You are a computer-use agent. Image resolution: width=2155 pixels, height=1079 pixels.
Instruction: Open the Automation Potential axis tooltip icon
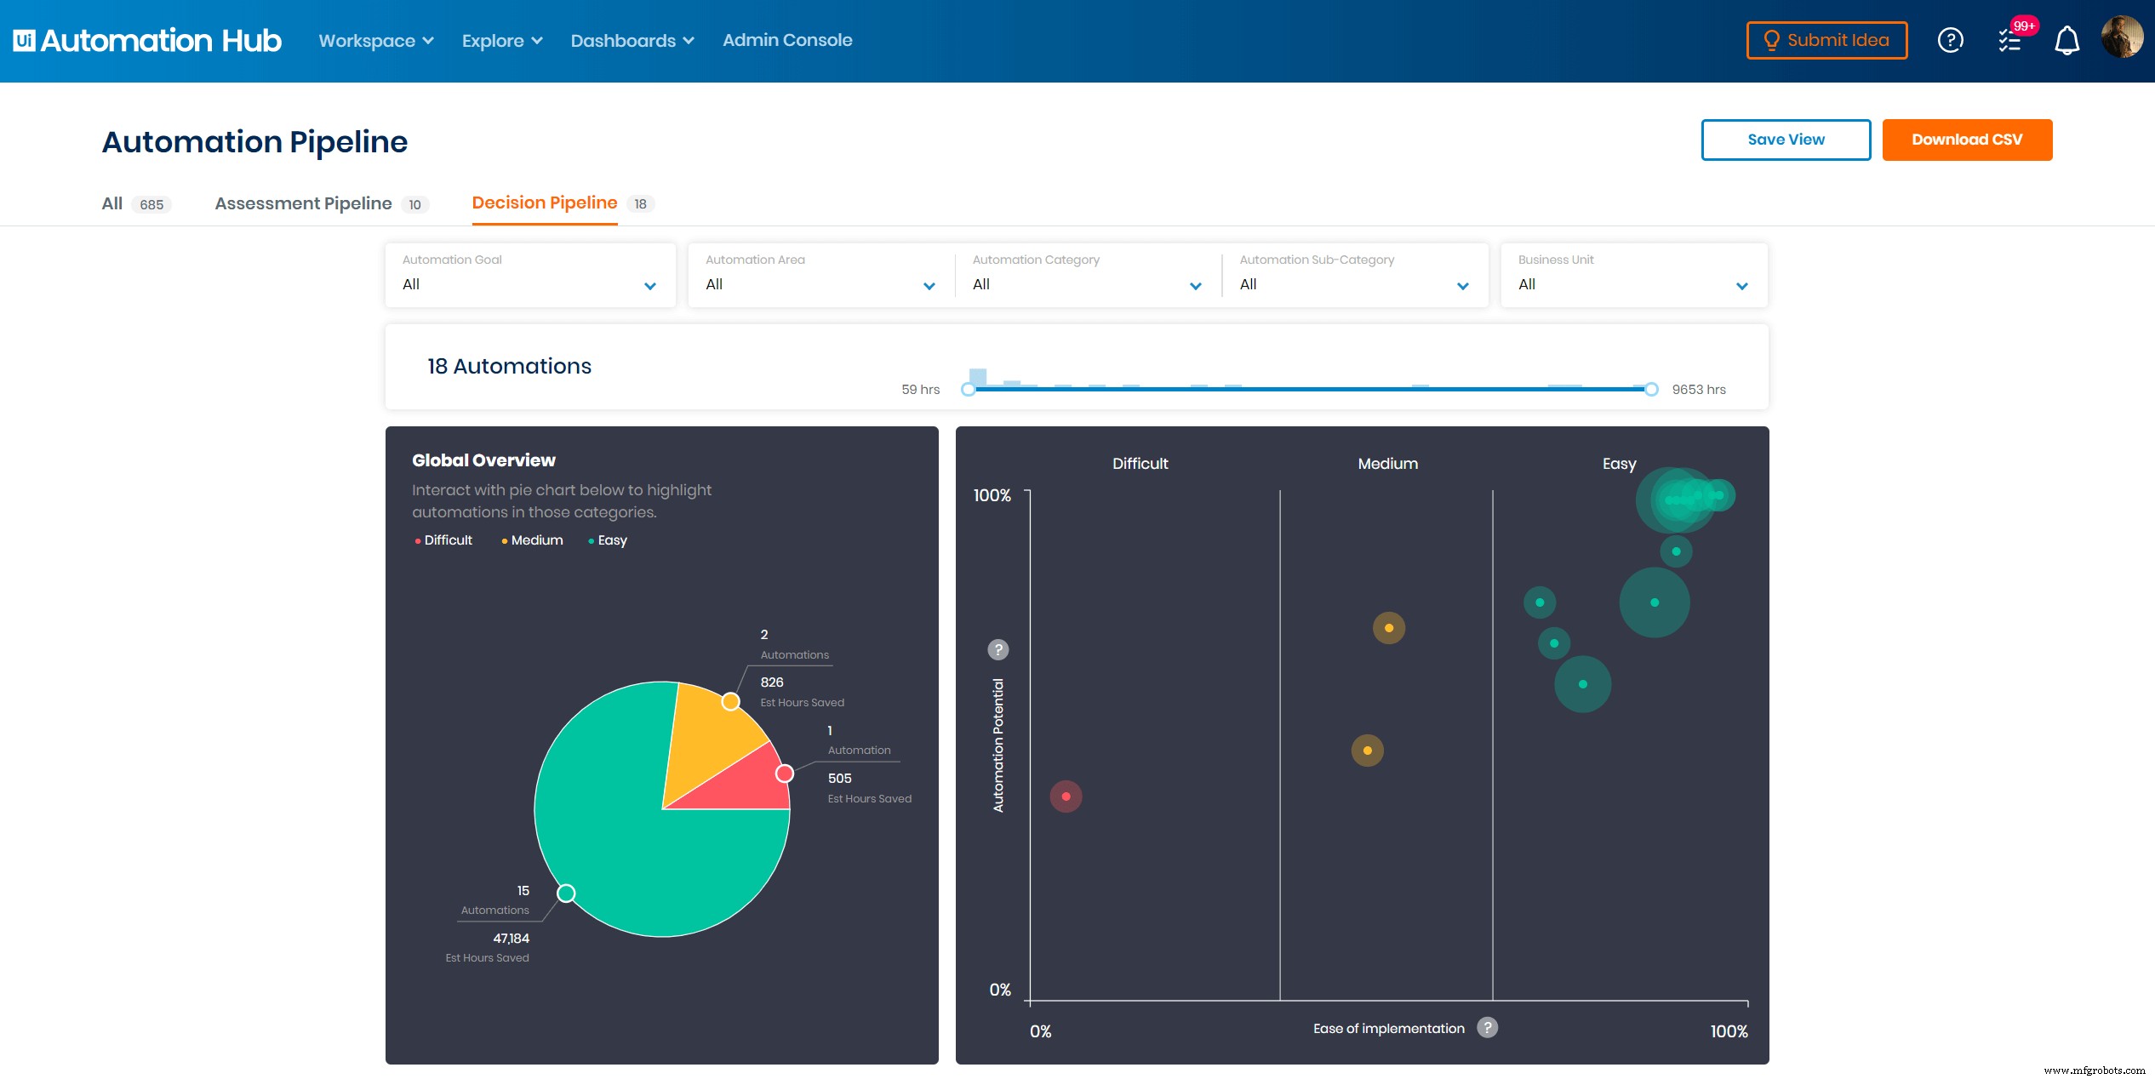pyautogui.click(x=997, y=650)
